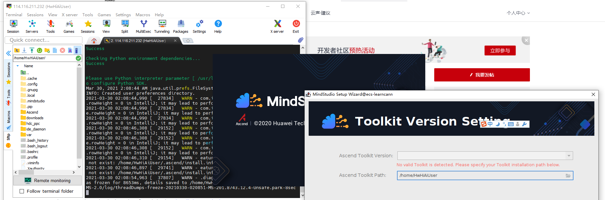Open the 云声·建议 link
605x200 pixels.
(321, 13)
